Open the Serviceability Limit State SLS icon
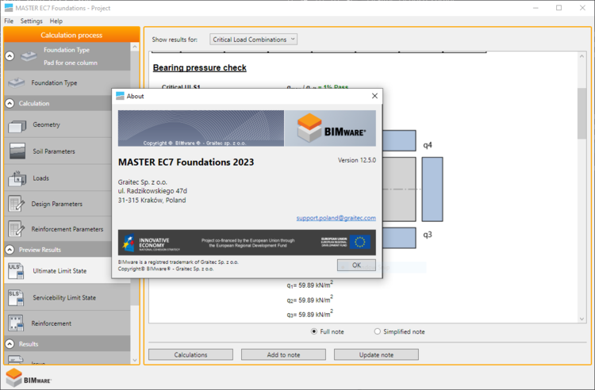 (x=17, y=297)
